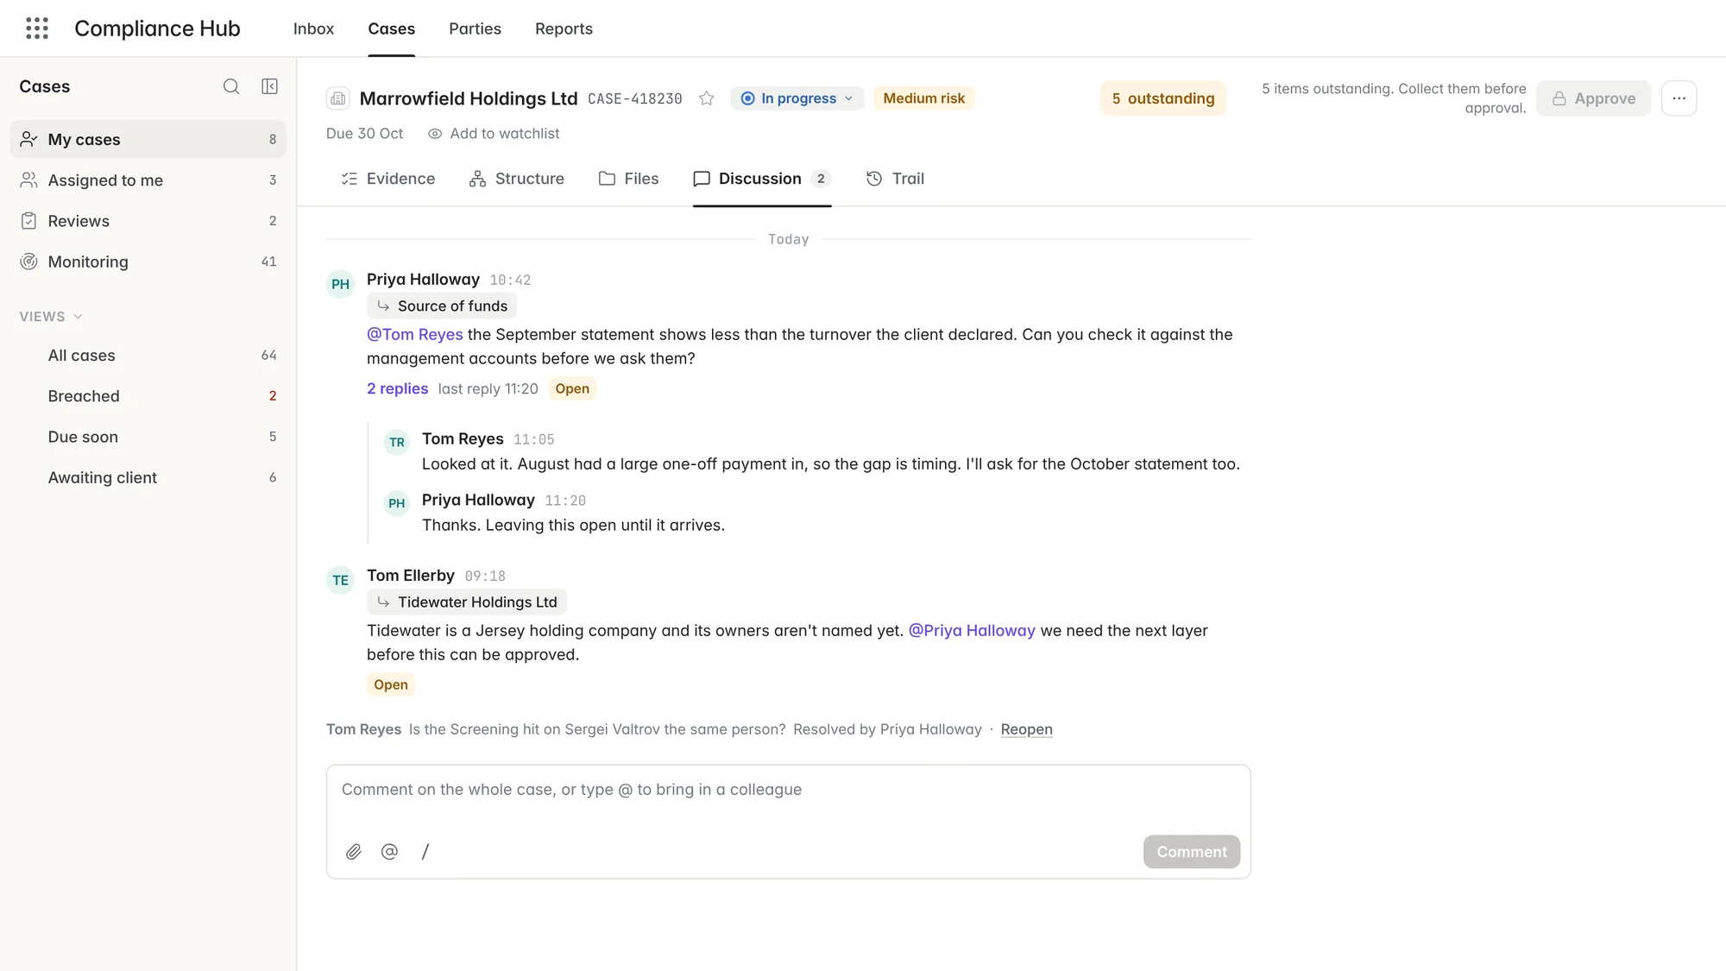Click the Tidewater Holdings Ltd reference chip

[x=467, y=602]
